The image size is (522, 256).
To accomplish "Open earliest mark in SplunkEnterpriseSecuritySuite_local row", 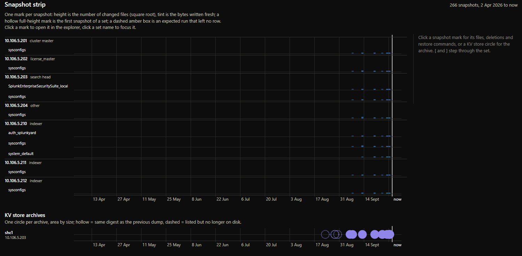I will coord(353,89).
